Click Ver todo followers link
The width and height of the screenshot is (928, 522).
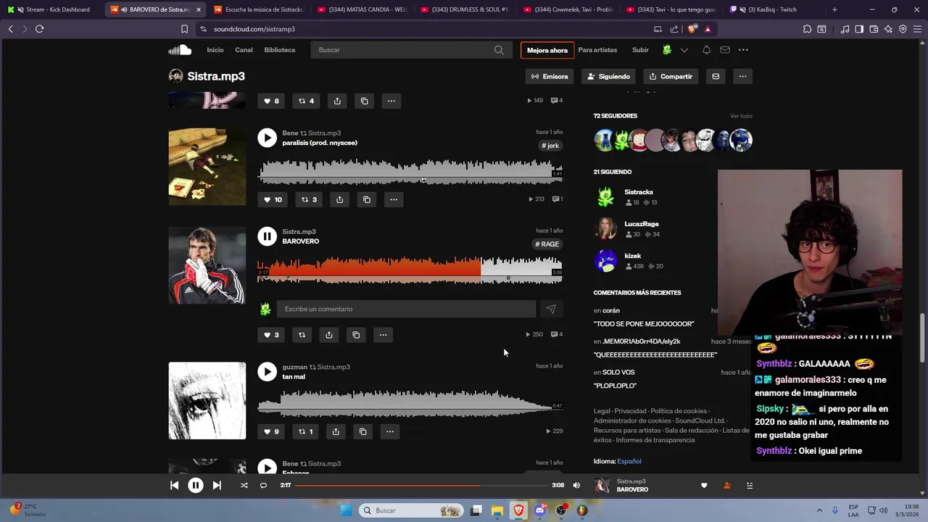point(741,116)
